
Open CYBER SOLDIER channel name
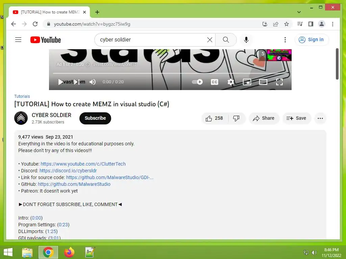(x=51, y=115)
